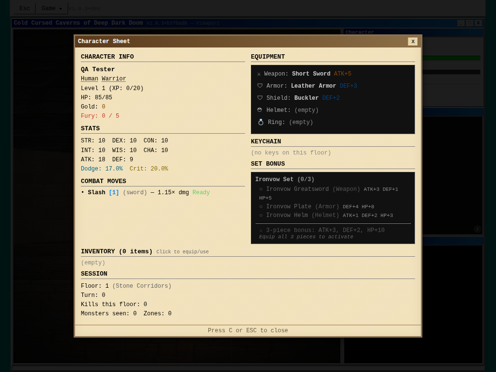Click the Ready status of Slash

[201, 192]
